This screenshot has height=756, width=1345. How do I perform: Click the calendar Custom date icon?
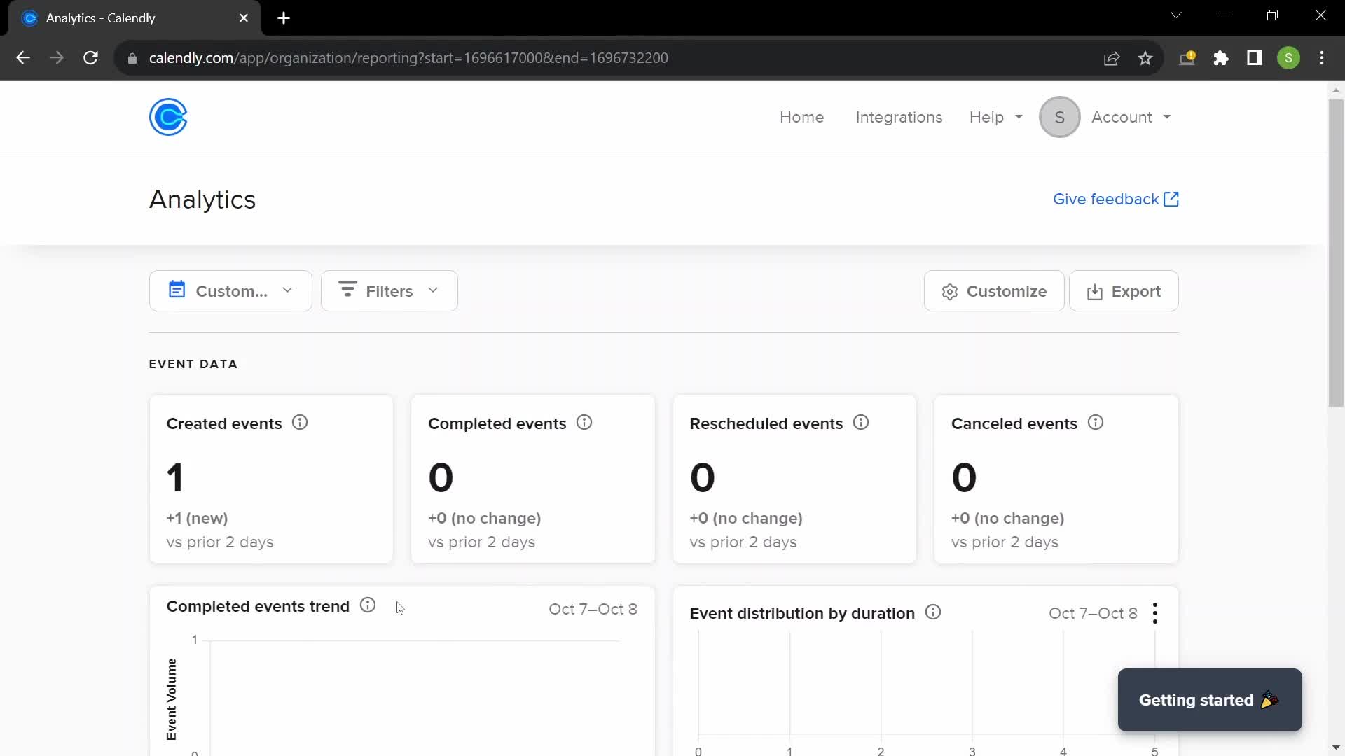point(177,290)
